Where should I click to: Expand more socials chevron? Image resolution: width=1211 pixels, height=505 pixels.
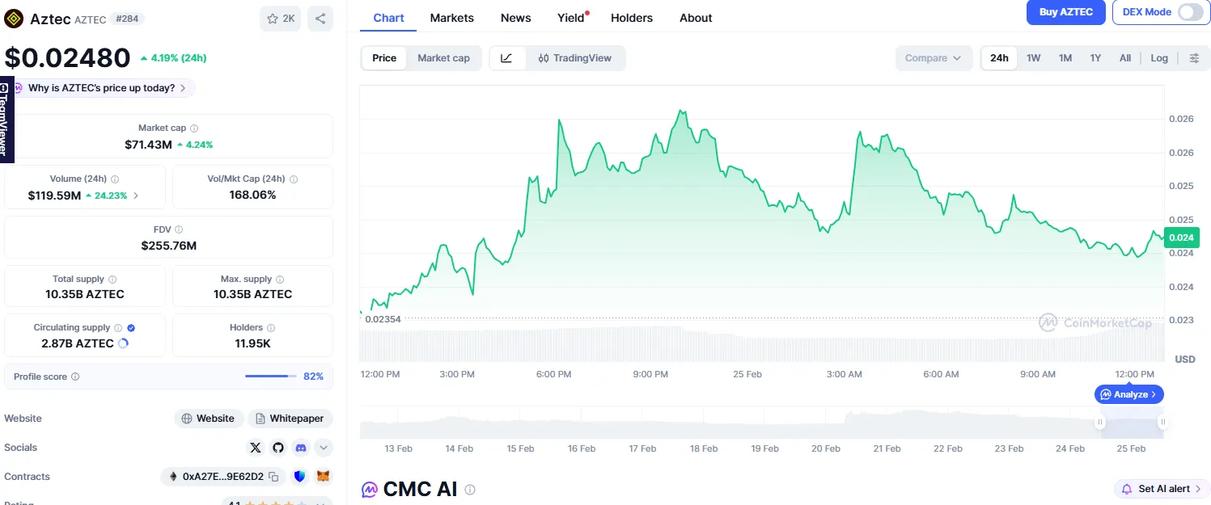(324, 448)
